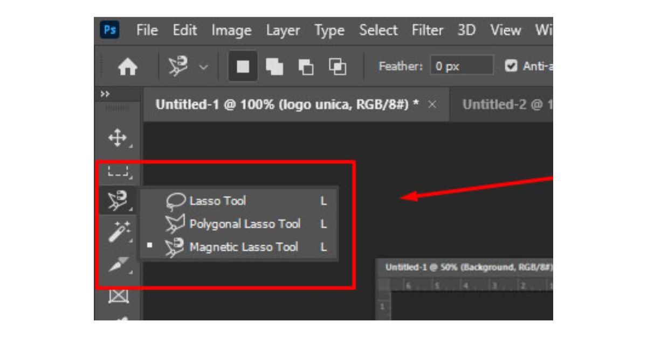The image size is (647, 337).
Task: Open the Image menu
Action: [x=232, y=31]
